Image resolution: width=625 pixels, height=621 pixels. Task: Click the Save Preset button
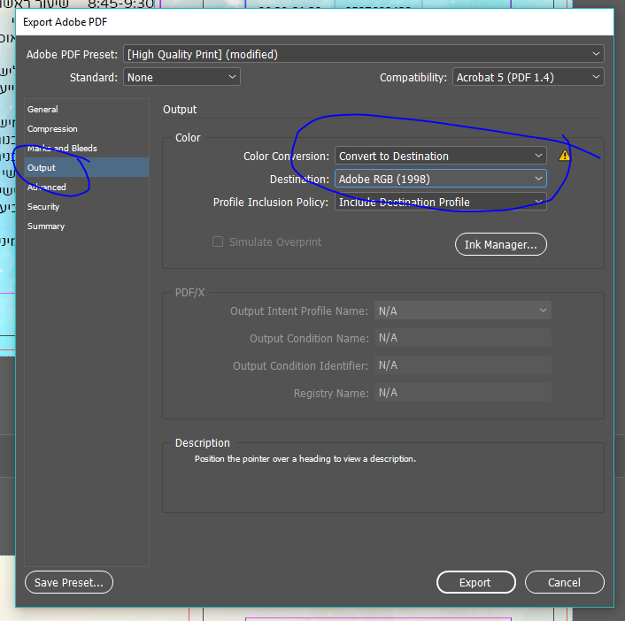coord(69,582)
